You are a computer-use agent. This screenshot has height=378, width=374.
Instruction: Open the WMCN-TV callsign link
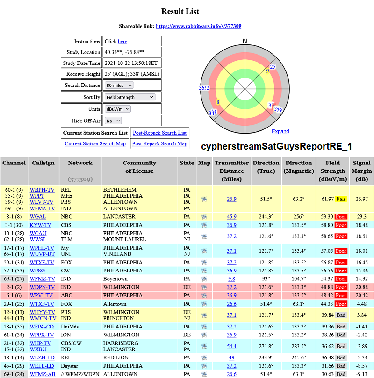click(43, 318)
